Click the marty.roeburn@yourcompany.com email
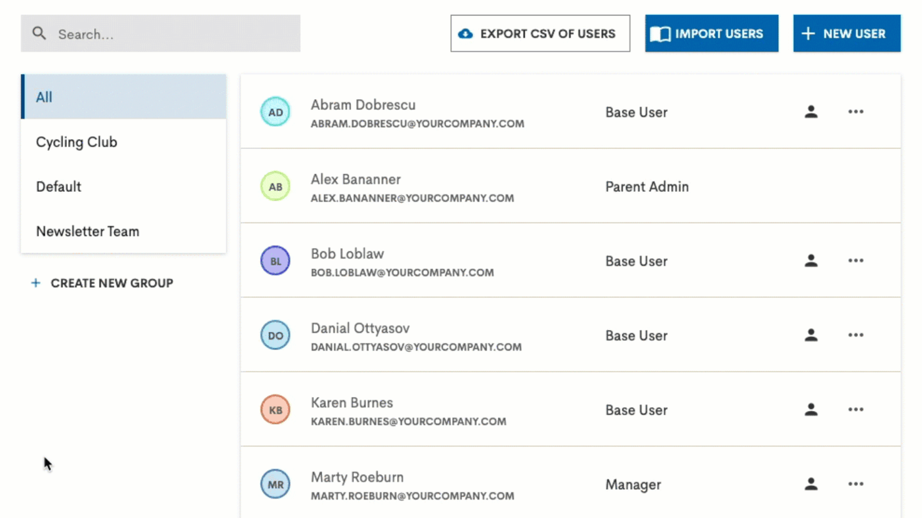 [x=412, y=496]
